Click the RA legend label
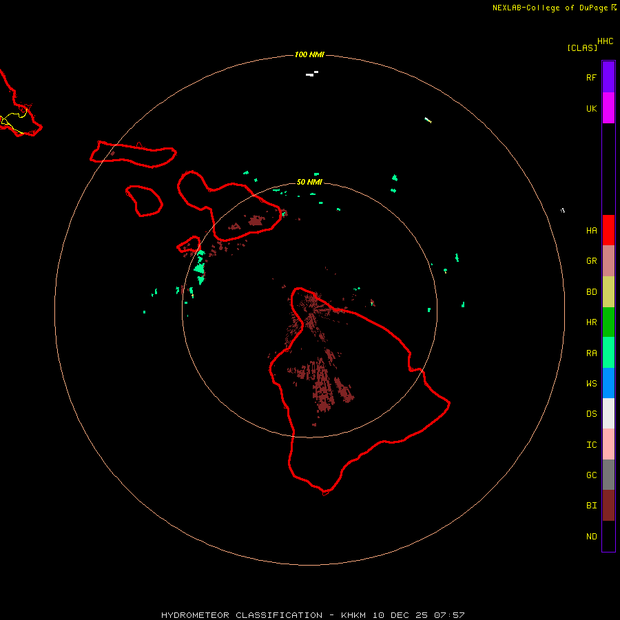620x620 pixels. [x=591, y=353]
